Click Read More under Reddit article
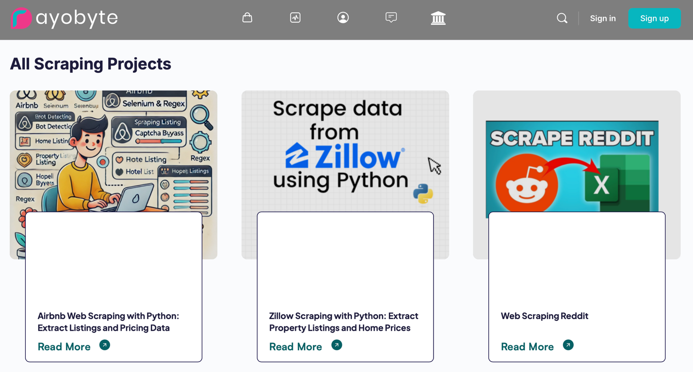Viewport: 693px width, 372px height. click(527, 346)
